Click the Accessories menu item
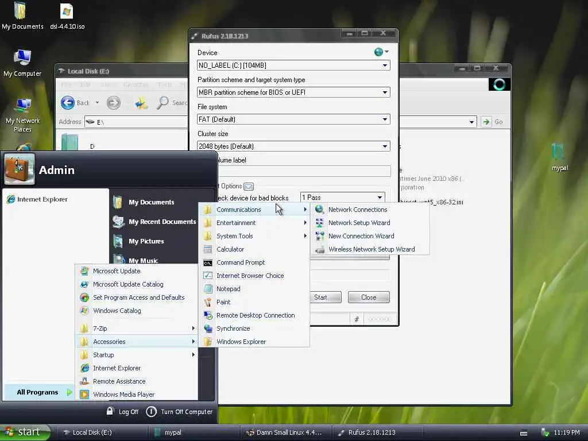 tap(137, 342)
